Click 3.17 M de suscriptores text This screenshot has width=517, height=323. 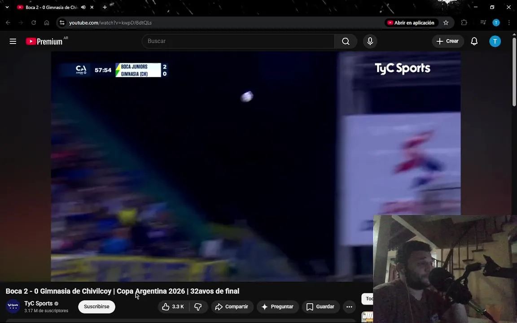(46, 311)
